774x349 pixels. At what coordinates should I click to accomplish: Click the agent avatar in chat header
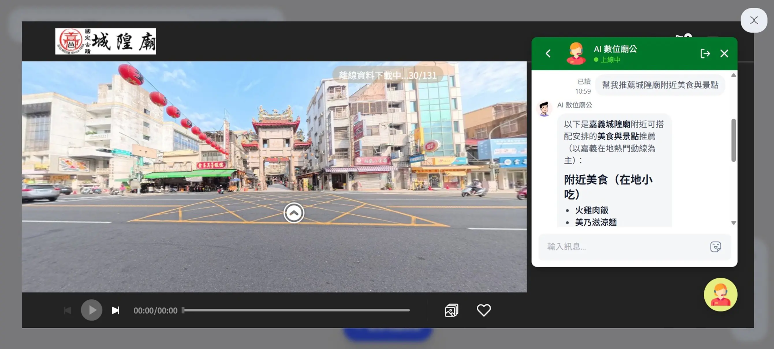tap(576, 53)
